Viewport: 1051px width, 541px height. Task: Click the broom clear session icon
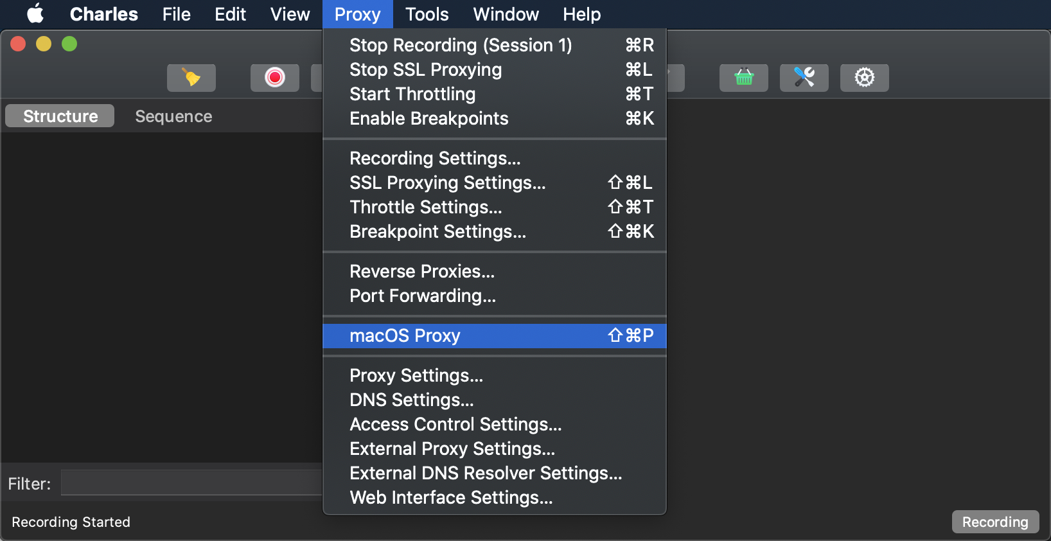click(x=191, y=78)
